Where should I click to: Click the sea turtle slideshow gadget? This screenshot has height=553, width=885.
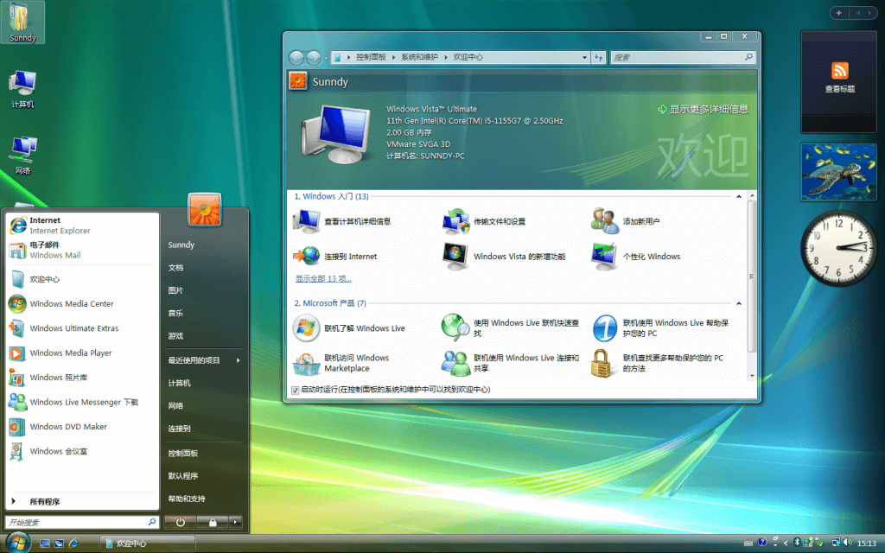[x=838, y=172]
